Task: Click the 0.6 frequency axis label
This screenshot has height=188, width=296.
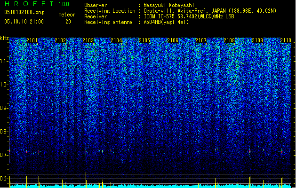Action: point(4,179)
